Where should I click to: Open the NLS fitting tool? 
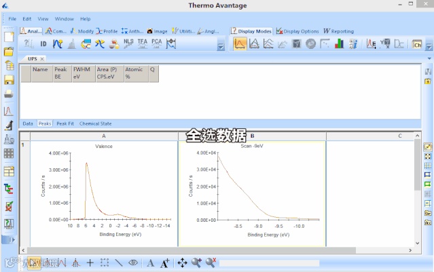(x=128, y=43)
